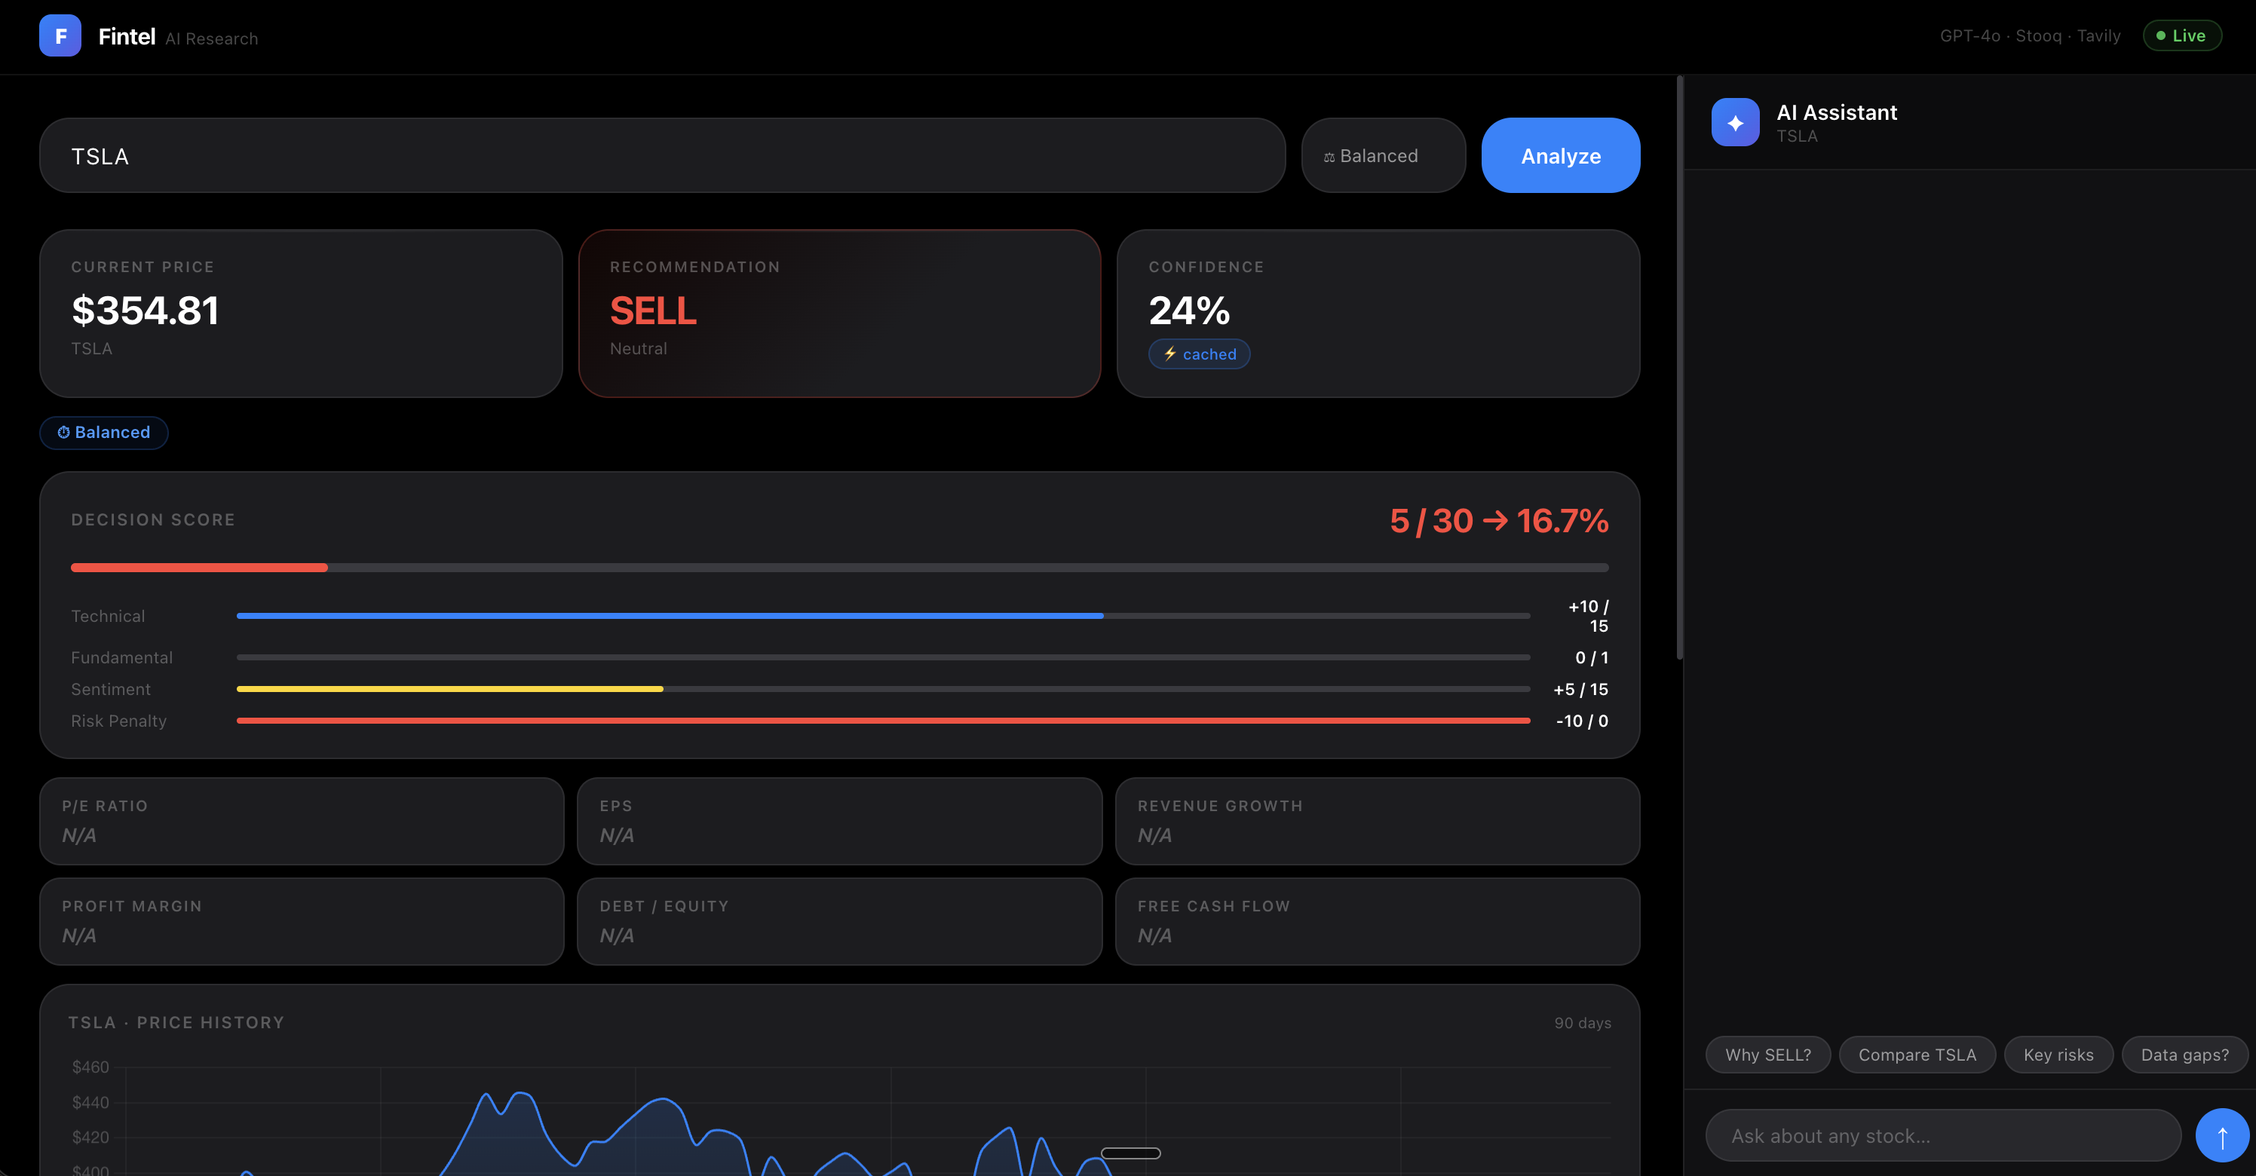The height and width of the screenshot is (1176, 2256).
Task: Click the AI Assistant sparkle icon
Action: (1735, 121)
